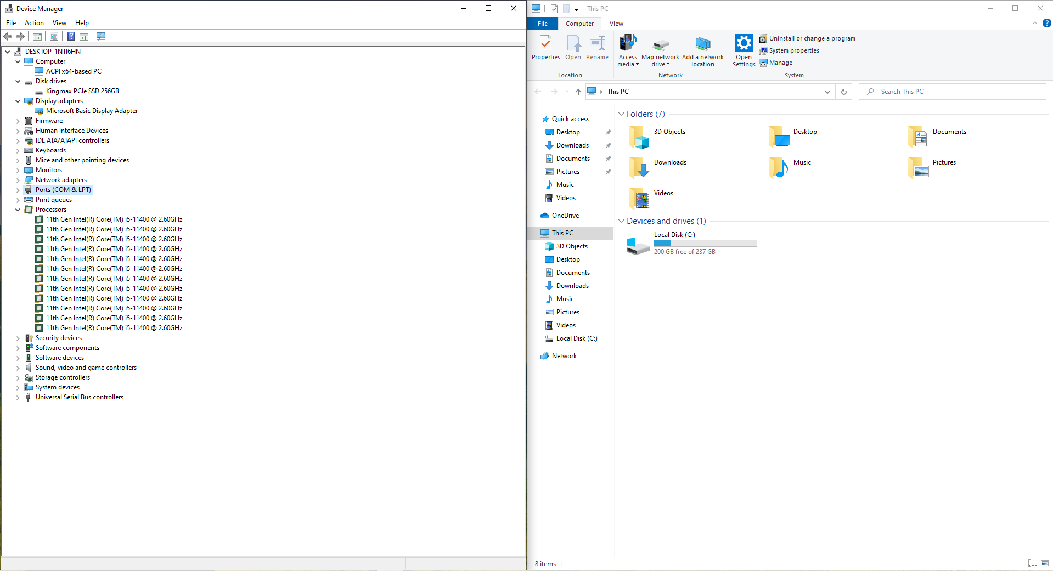This screenshot has height=571, width=1053.
Task: Switch to details view in status bar
Action: tap(1033, 563)
